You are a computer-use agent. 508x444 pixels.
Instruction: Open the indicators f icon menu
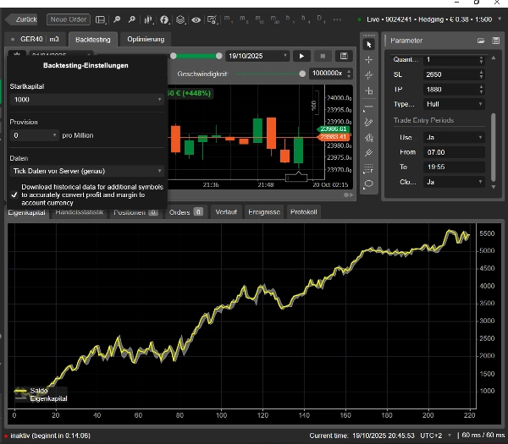[164, 19]
